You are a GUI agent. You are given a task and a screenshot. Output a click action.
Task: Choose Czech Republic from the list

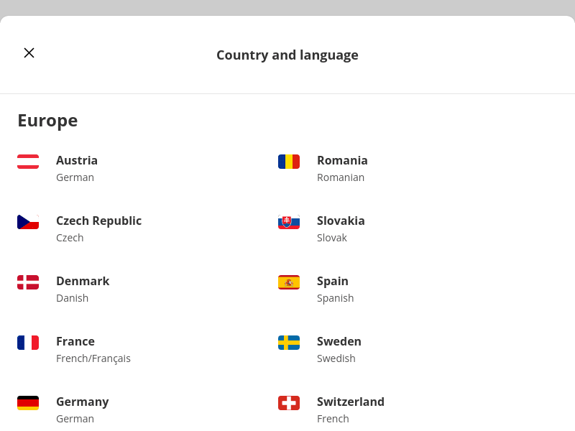pyautogui.click(x=98, y=221)
